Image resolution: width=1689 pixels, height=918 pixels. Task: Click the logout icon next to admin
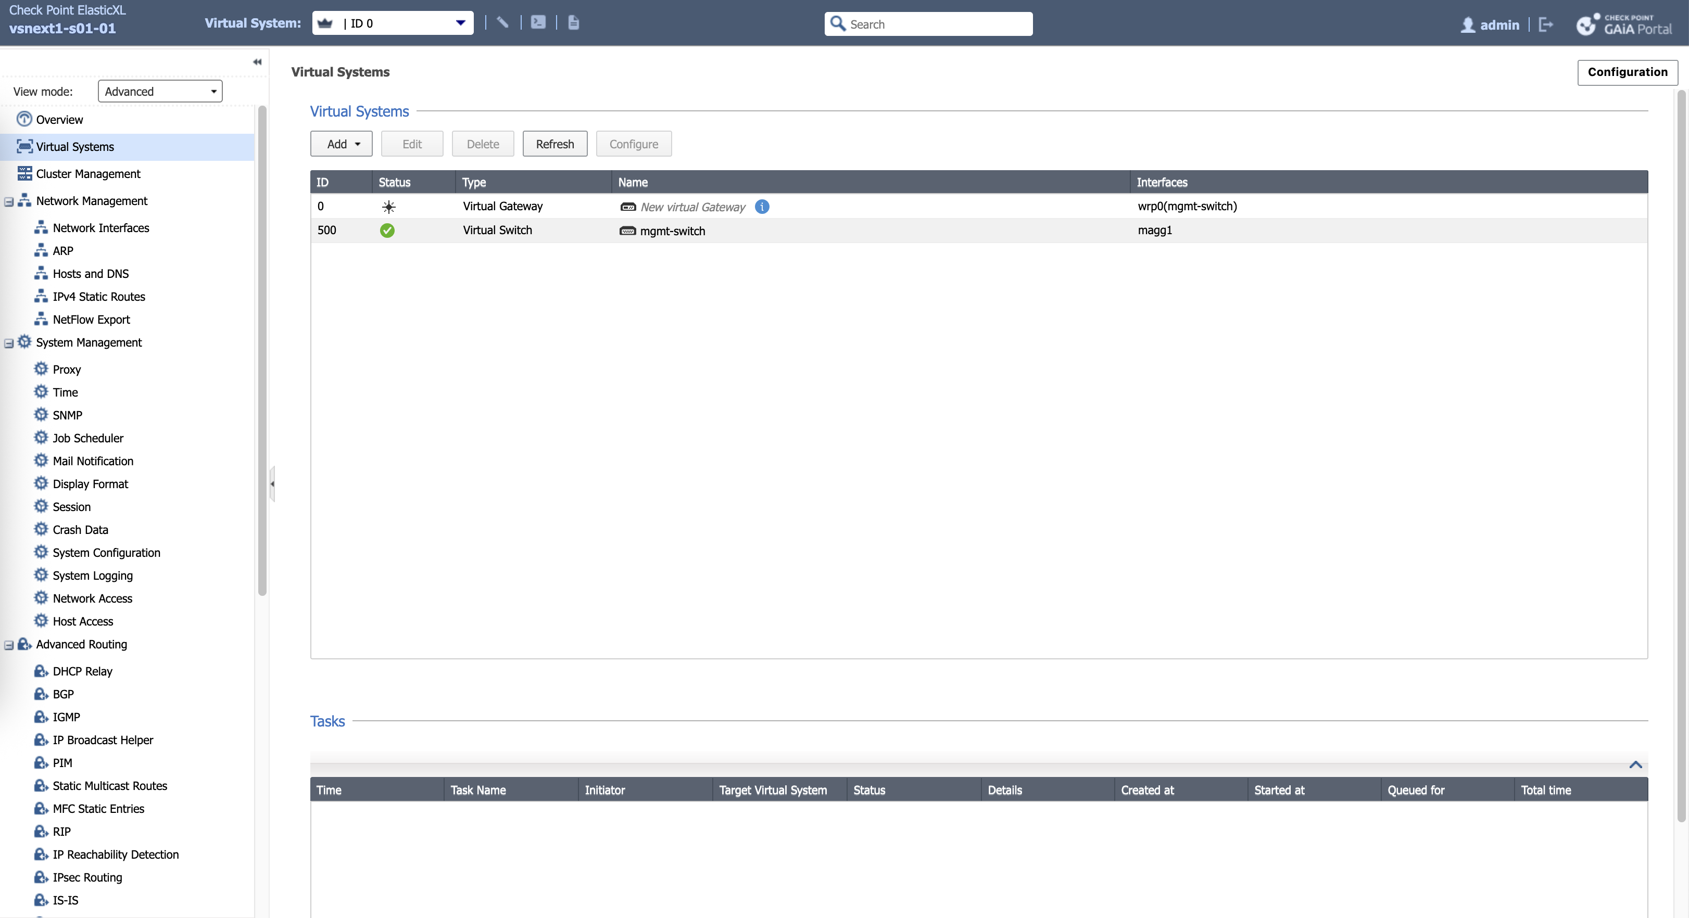click(x=1545, y=25)
